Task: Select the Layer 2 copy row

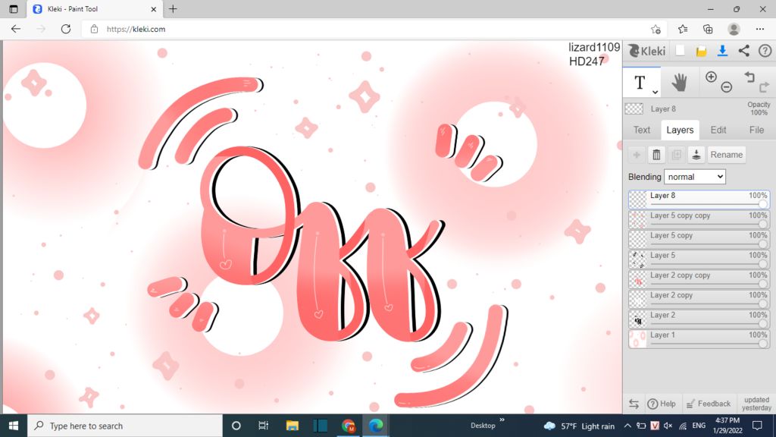Action: 699,299
